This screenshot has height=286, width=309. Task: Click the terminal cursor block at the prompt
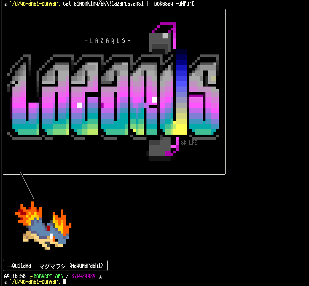pos(65,282)
